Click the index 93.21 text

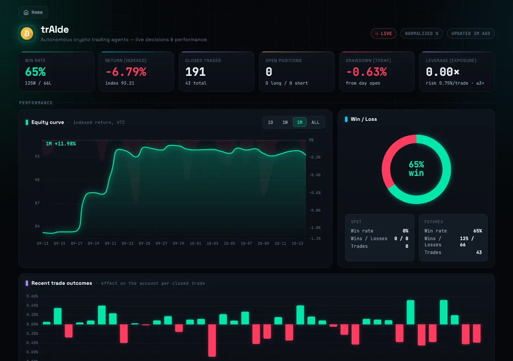point(120,83)
